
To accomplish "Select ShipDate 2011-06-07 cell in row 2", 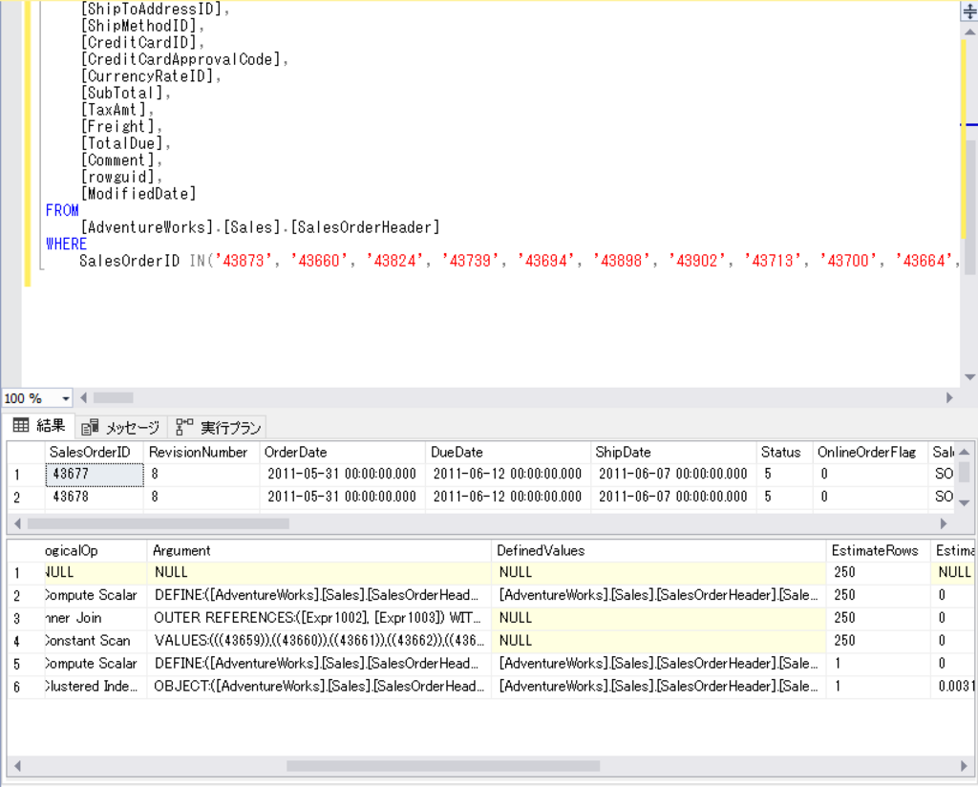I will click(x=673, y=497).
